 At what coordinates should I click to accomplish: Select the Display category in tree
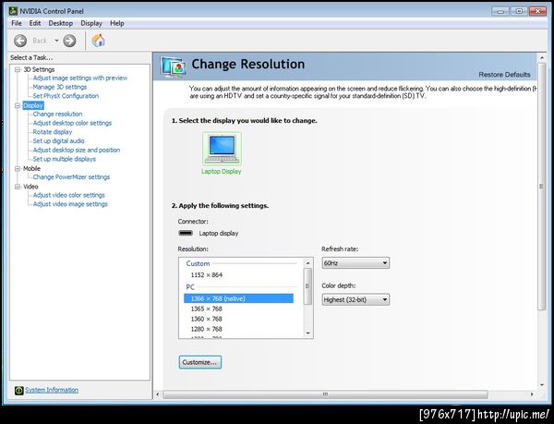click(33, 105)
